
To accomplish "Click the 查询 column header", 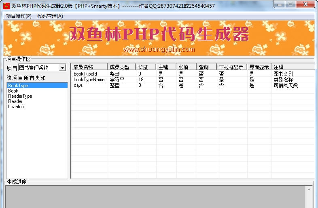I will (206, 67).
